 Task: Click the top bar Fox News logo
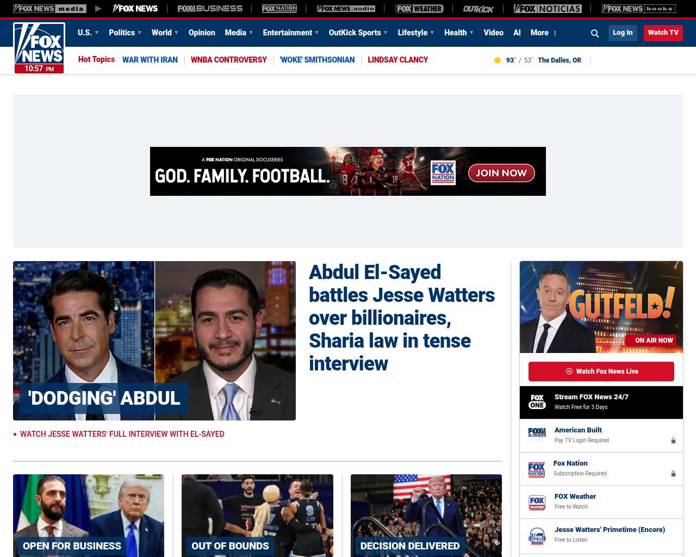pos(135,9)
